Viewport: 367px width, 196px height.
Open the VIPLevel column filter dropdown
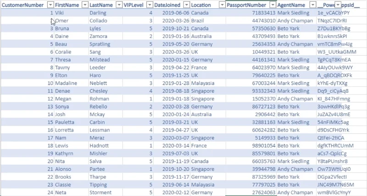tap(150, 5)
